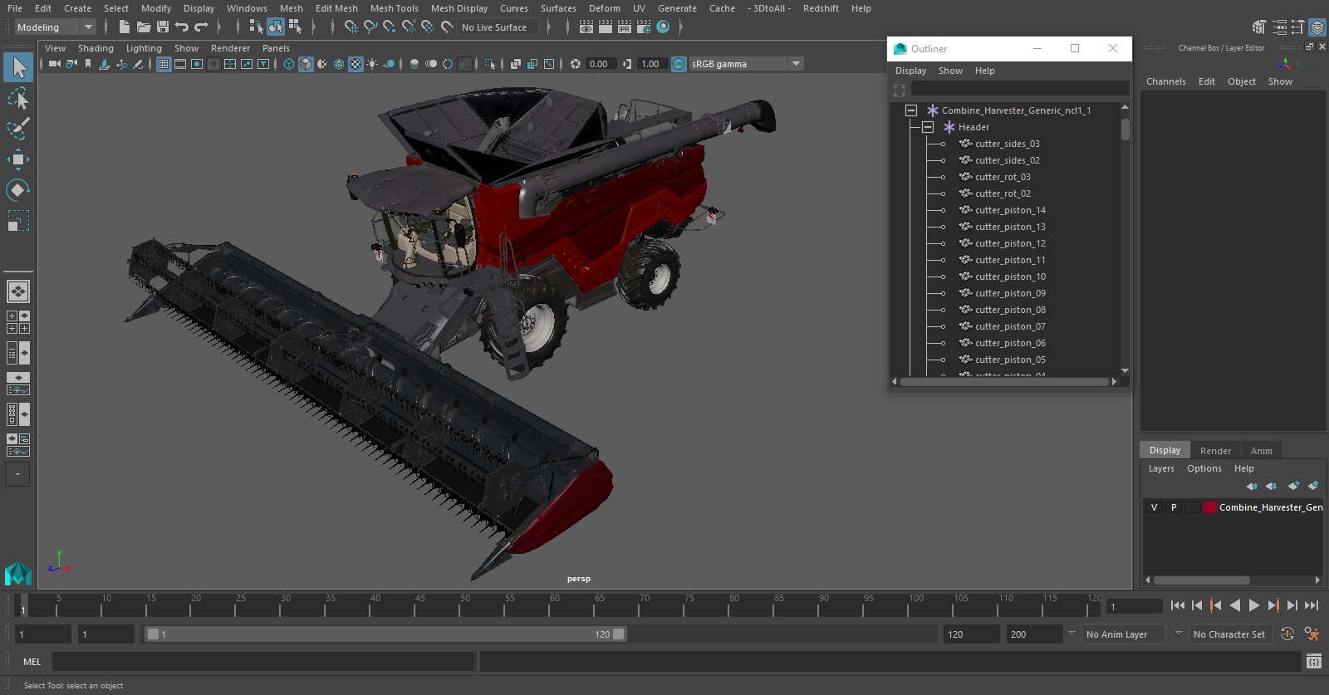Screen dimensions: 1329x695
Task: Open the Render Settings icon
Action: pos(644,27)
